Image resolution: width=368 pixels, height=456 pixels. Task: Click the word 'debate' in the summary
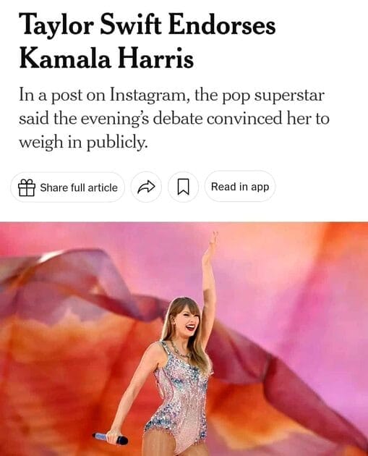[x=177, y=119]
